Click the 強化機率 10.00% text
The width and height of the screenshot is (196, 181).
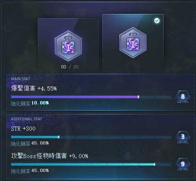click(x=30, y=103)
